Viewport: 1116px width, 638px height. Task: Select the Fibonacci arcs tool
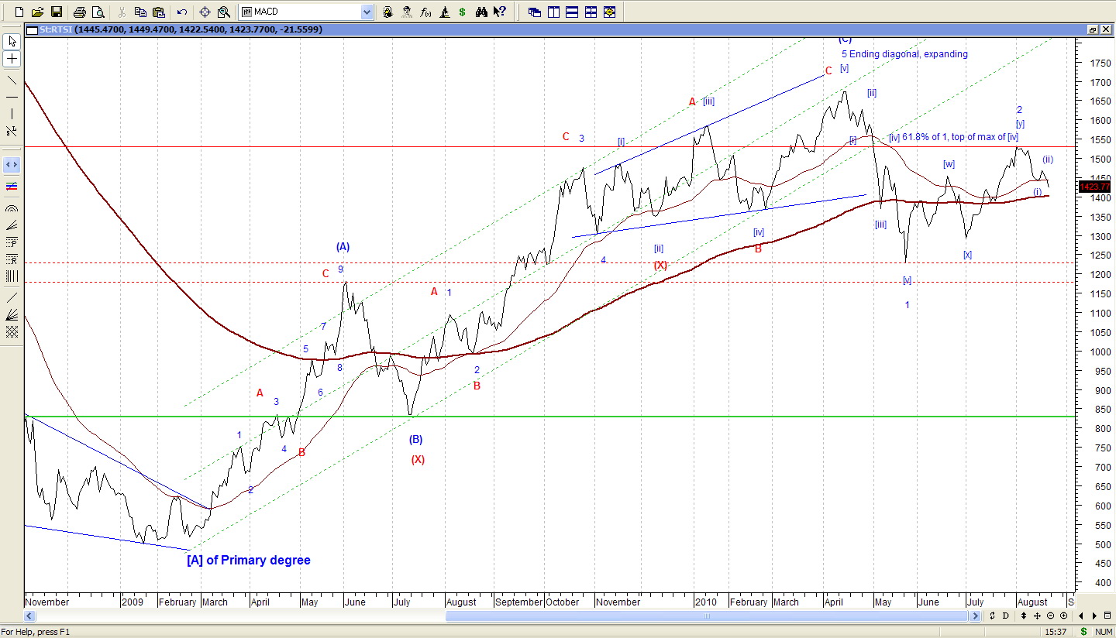click(x=12, y=208)
